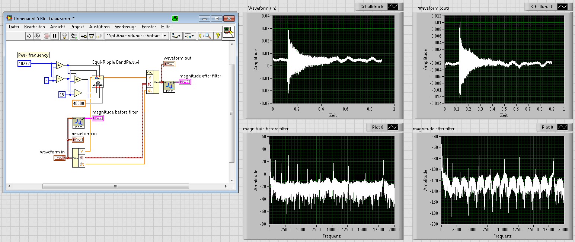The height and width of the screenshot is (242, 575).
Task: Click the Step Into toolbar button
Action: (83, 36)
